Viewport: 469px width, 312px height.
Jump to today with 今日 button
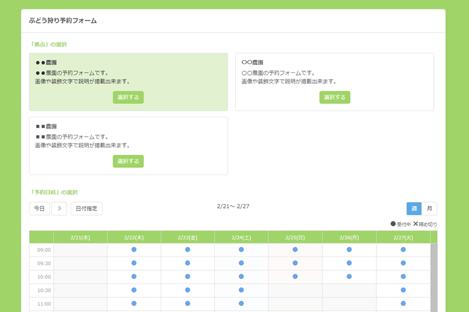pyautogui.click(x=39, y=208)
